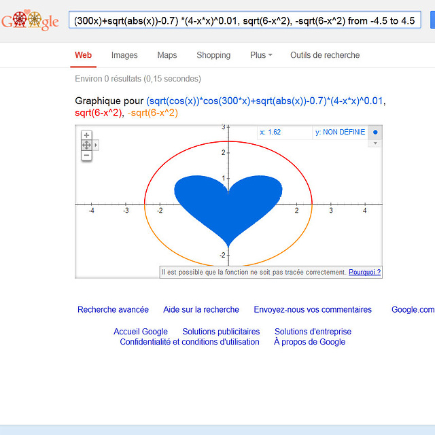
Task: Expand the Plus dropdown menu
Action: [261, 55]
